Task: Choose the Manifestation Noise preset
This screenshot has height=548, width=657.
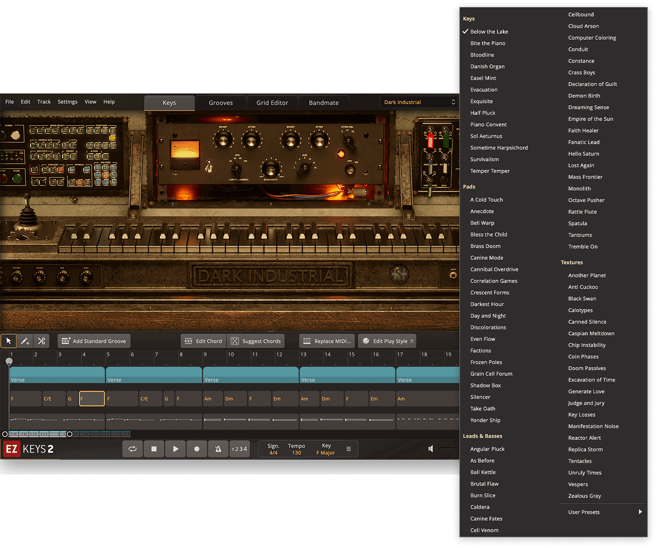Action: click(x=593, y=426)
